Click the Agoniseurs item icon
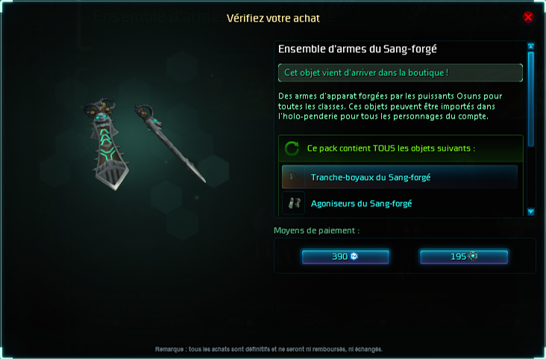 pos(294,203)
